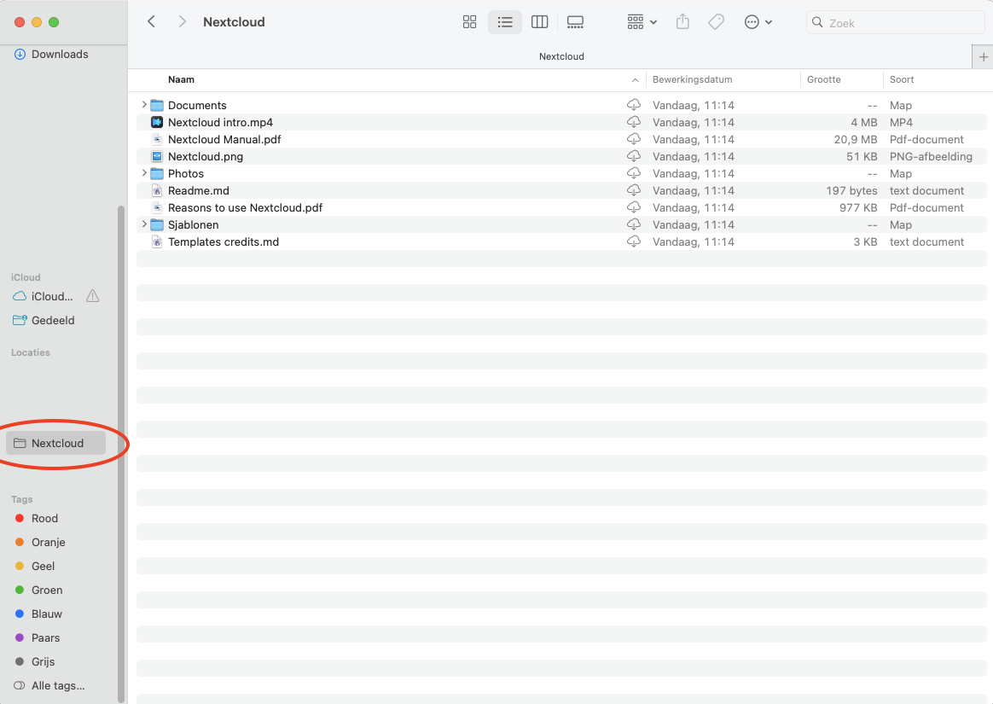Select the Nextcloud.png file icon
Viewport: 993px width, 704px height.
pyautogui.click(x=157, y=156)
